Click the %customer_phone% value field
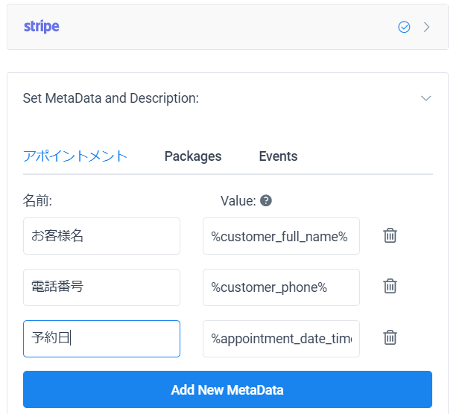471x414 pixels. coord(281,287)
